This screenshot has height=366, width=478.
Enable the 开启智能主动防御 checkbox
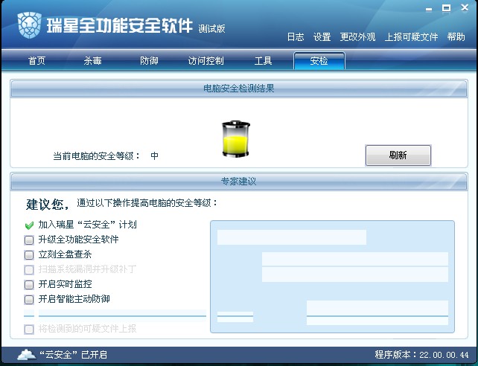tap(29, 299)
